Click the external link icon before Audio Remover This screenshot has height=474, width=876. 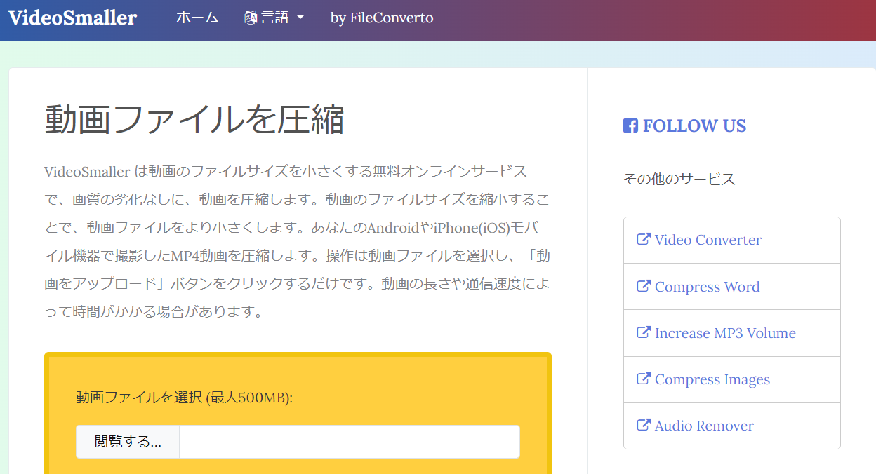tap(644, 425)
